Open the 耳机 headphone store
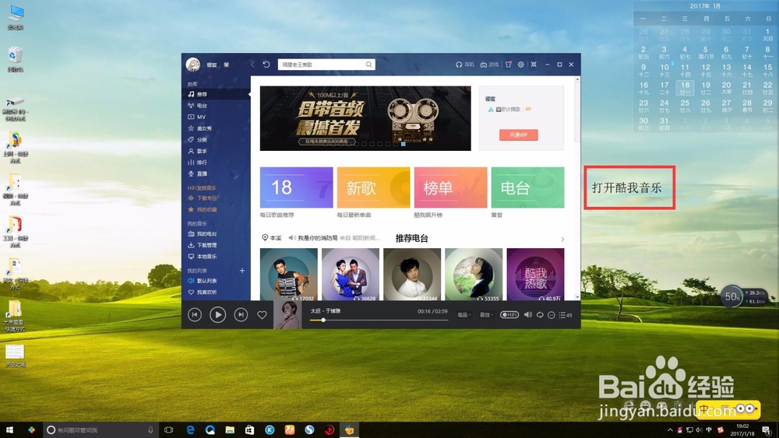The image size is (779, 438). [464, 65]
